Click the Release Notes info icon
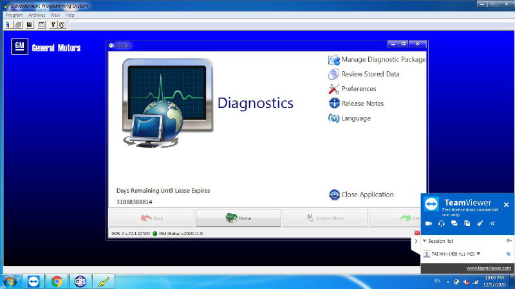 pos(334,103)
